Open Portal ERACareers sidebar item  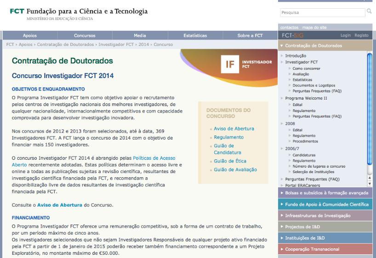(302, 185)
